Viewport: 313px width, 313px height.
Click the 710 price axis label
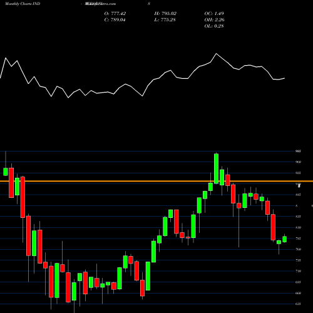(x=298, y=271)
